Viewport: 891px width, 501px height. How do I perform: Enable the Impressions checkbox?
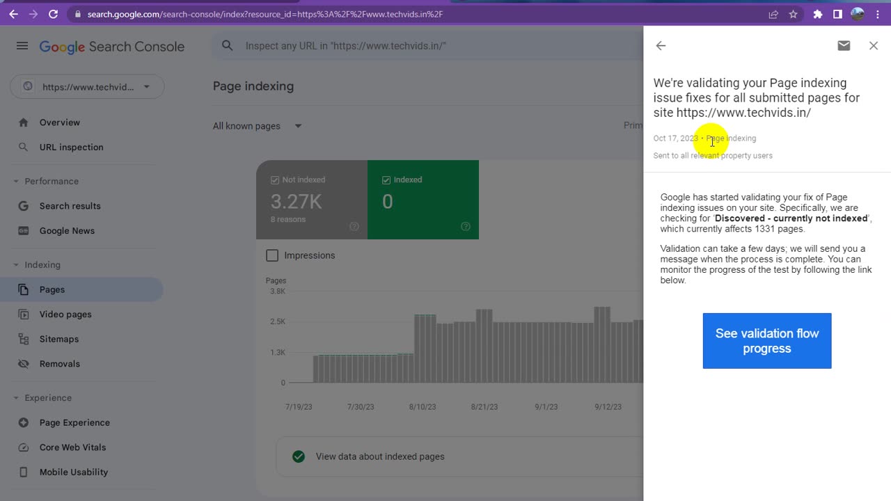click(x=272, y=255)
